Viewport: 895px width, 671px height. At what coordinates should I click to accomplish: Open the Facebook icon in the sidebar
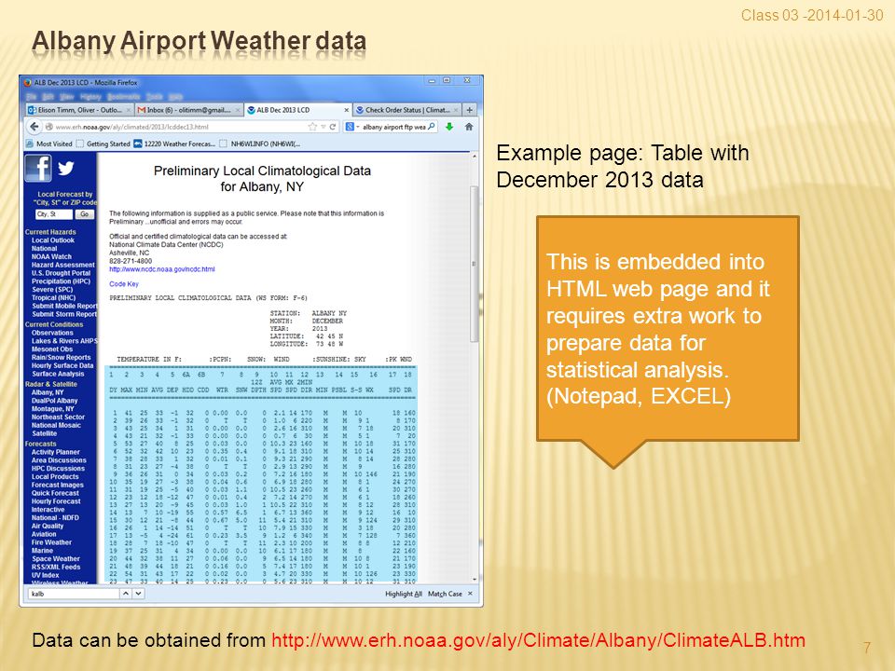[x=38, y=169]
